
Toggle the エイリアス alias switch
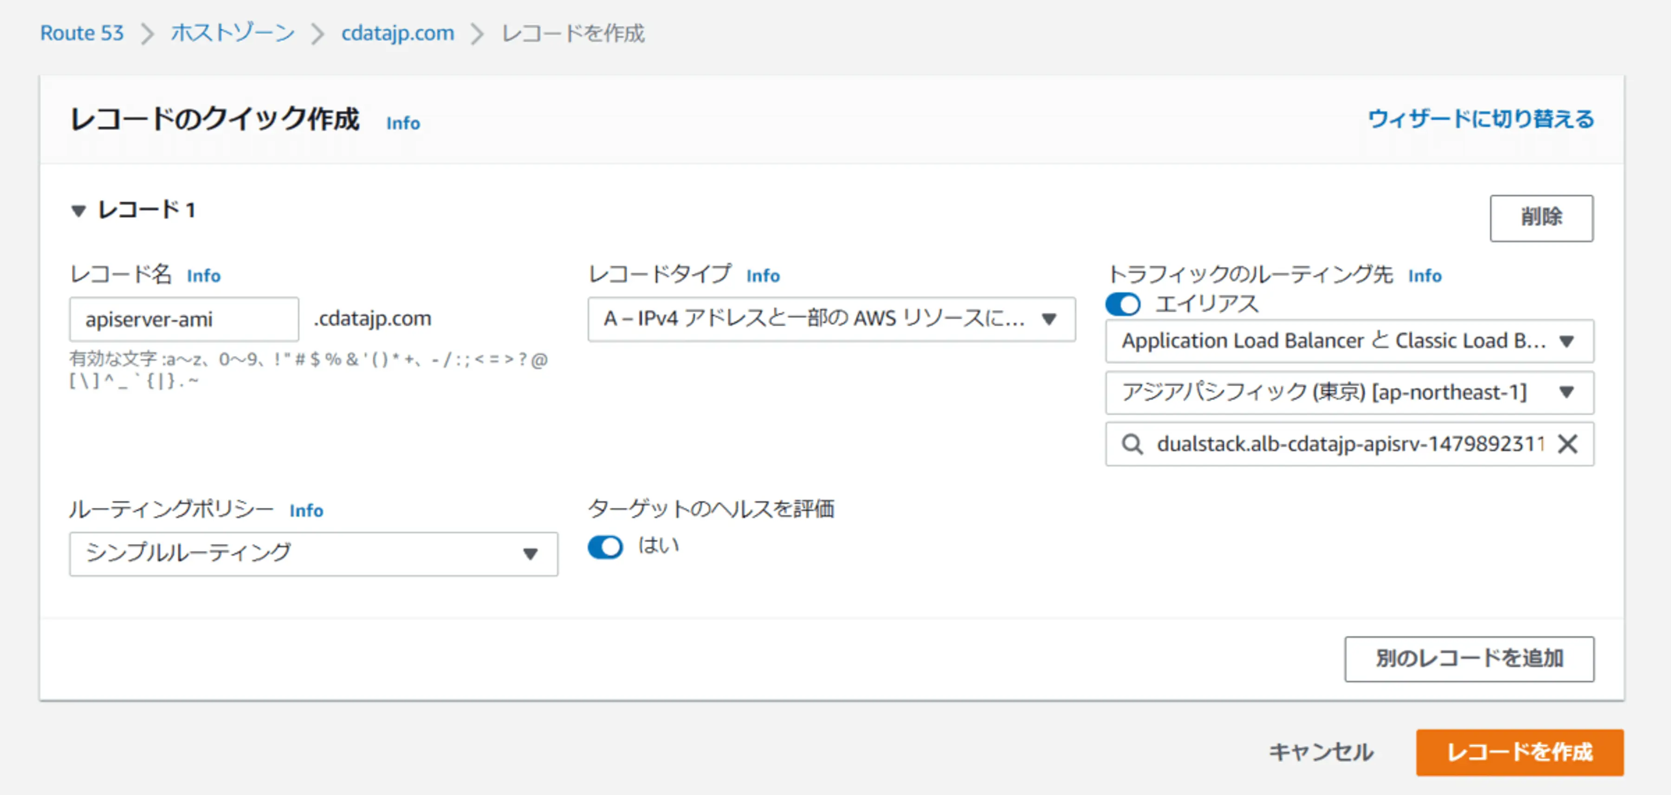tap(1123, 304)
